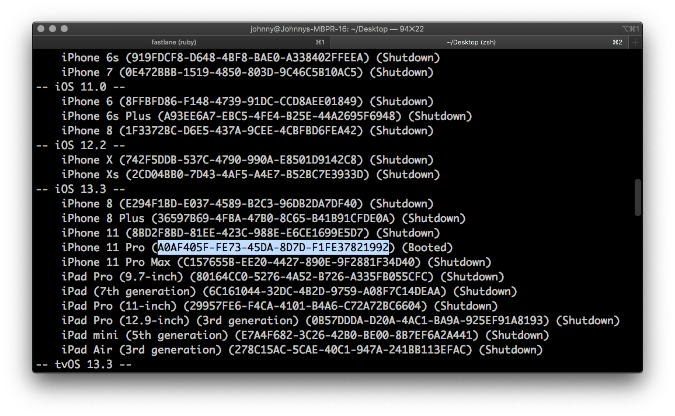Viewport: 675px width, 416px height.
Task: Click the iPhone 8 line E294F1BD
Action: click(x=248, y=204)
